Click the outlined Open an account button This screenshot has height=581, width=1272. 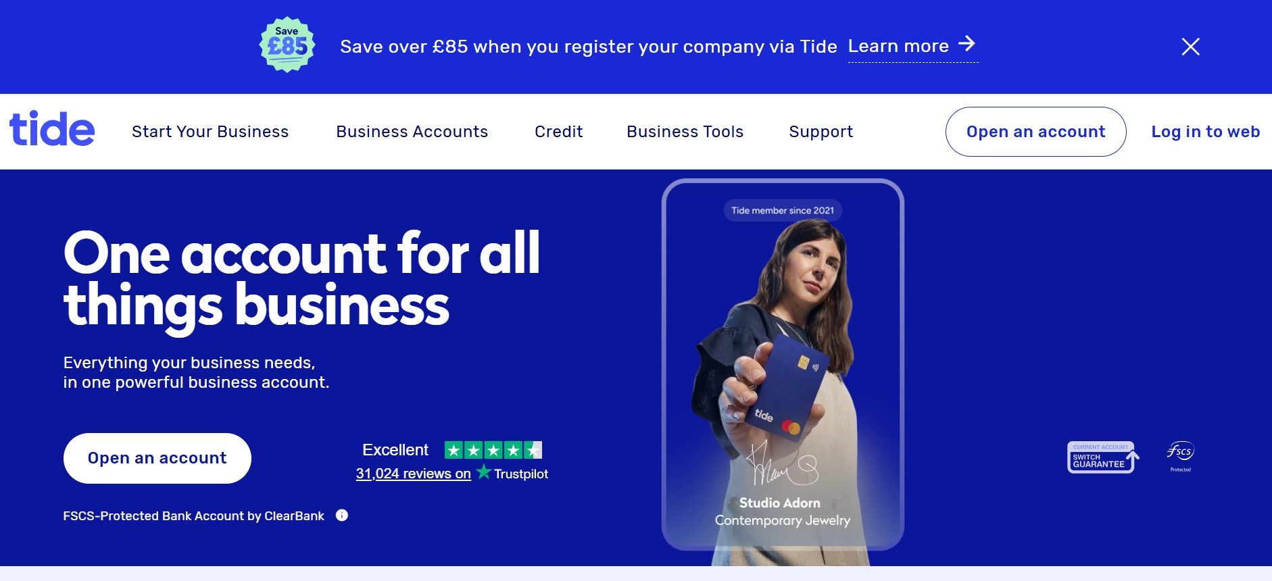1036,132
